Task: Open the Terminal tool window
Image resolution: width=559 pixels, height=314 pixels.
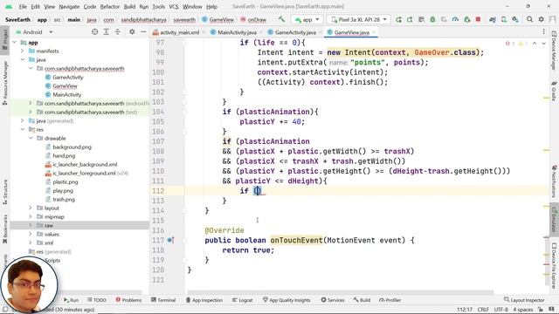Action: [163, 300]
